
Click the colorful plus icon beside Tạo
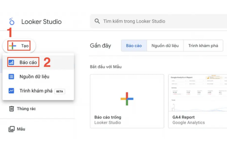(12, 46)
